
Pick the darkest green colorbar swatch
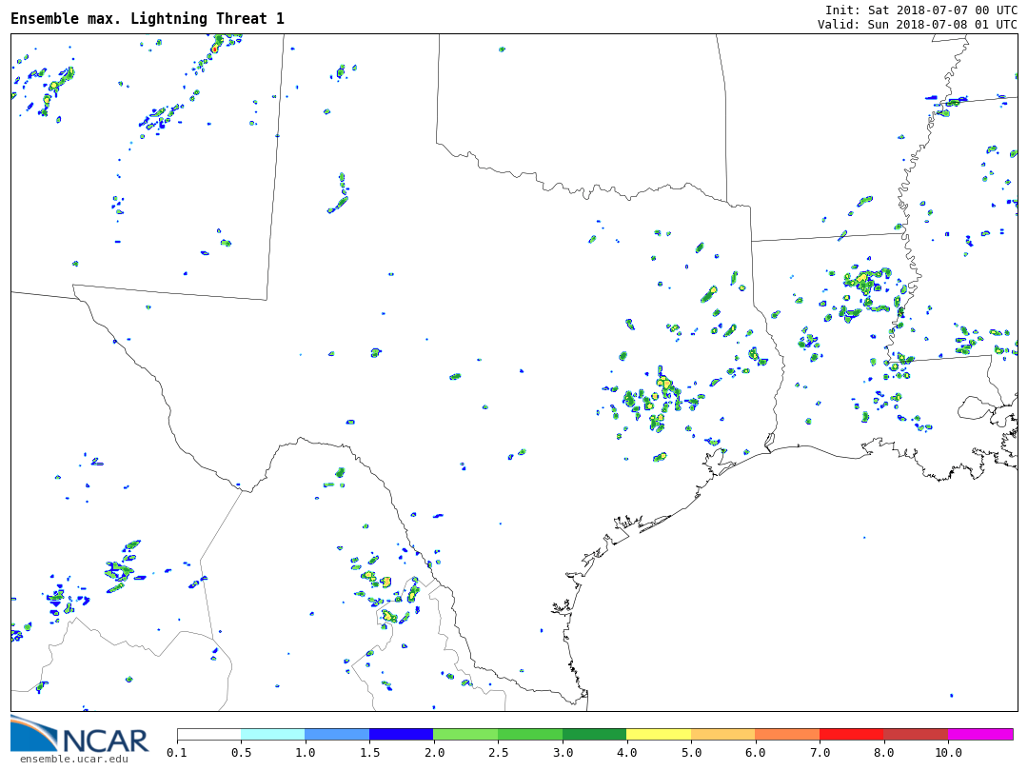[x=594, y=735]
